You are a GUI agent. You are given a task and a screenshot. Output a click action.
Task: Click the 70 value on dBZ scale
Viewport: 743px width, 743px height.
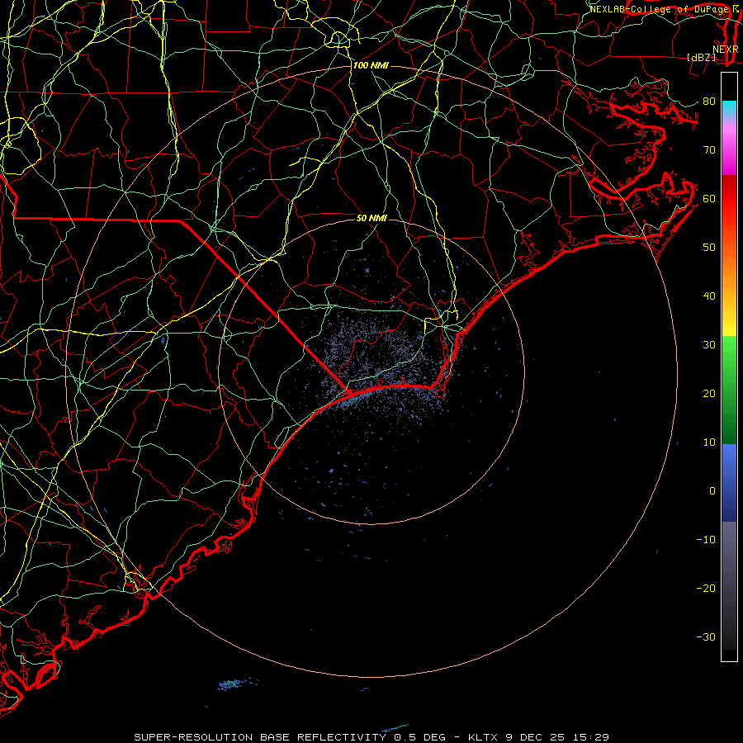pyautogui.click(x=709, y=149)
